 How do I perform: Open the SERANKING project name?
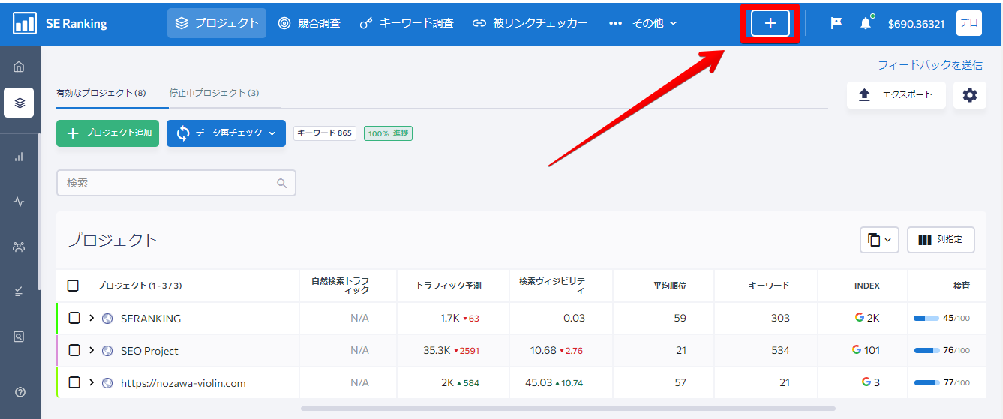pyautogui.click(x=151, y=319)
